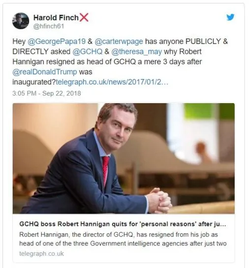Screen dimensions: 249x268
Task: Open Harold Finch's profile avatar
Action: (x=21, y=21)
